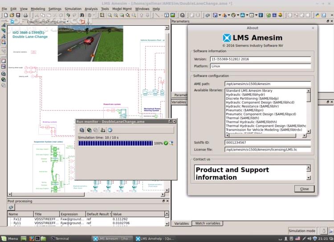Switch to the Watch variables tab
334x242 pixels.
tap(208, 223)
